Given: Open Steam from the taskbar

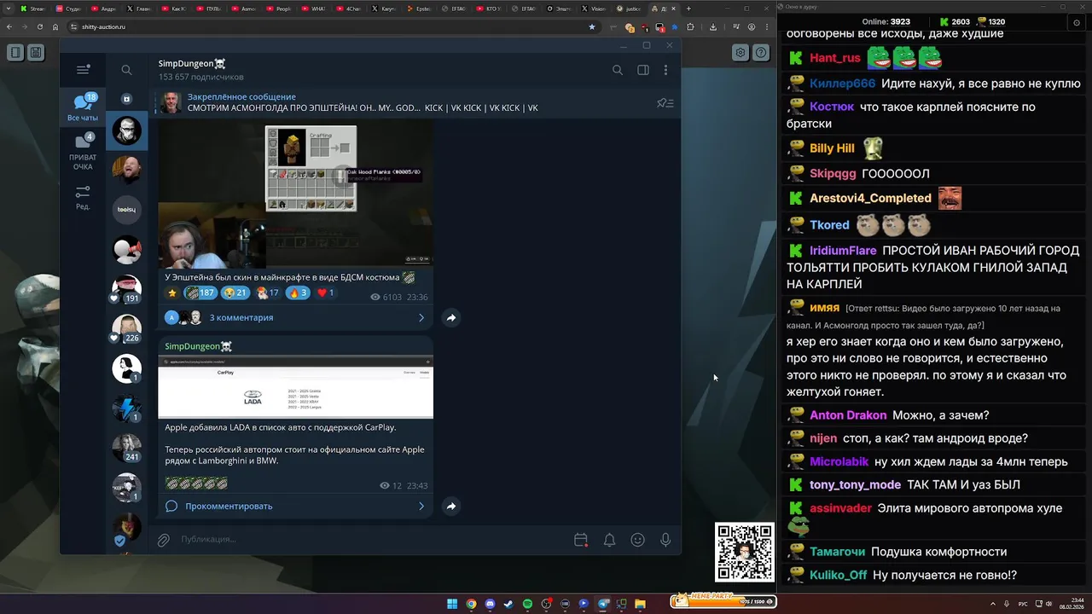Looking at the screenshot, I should (508, 604).
